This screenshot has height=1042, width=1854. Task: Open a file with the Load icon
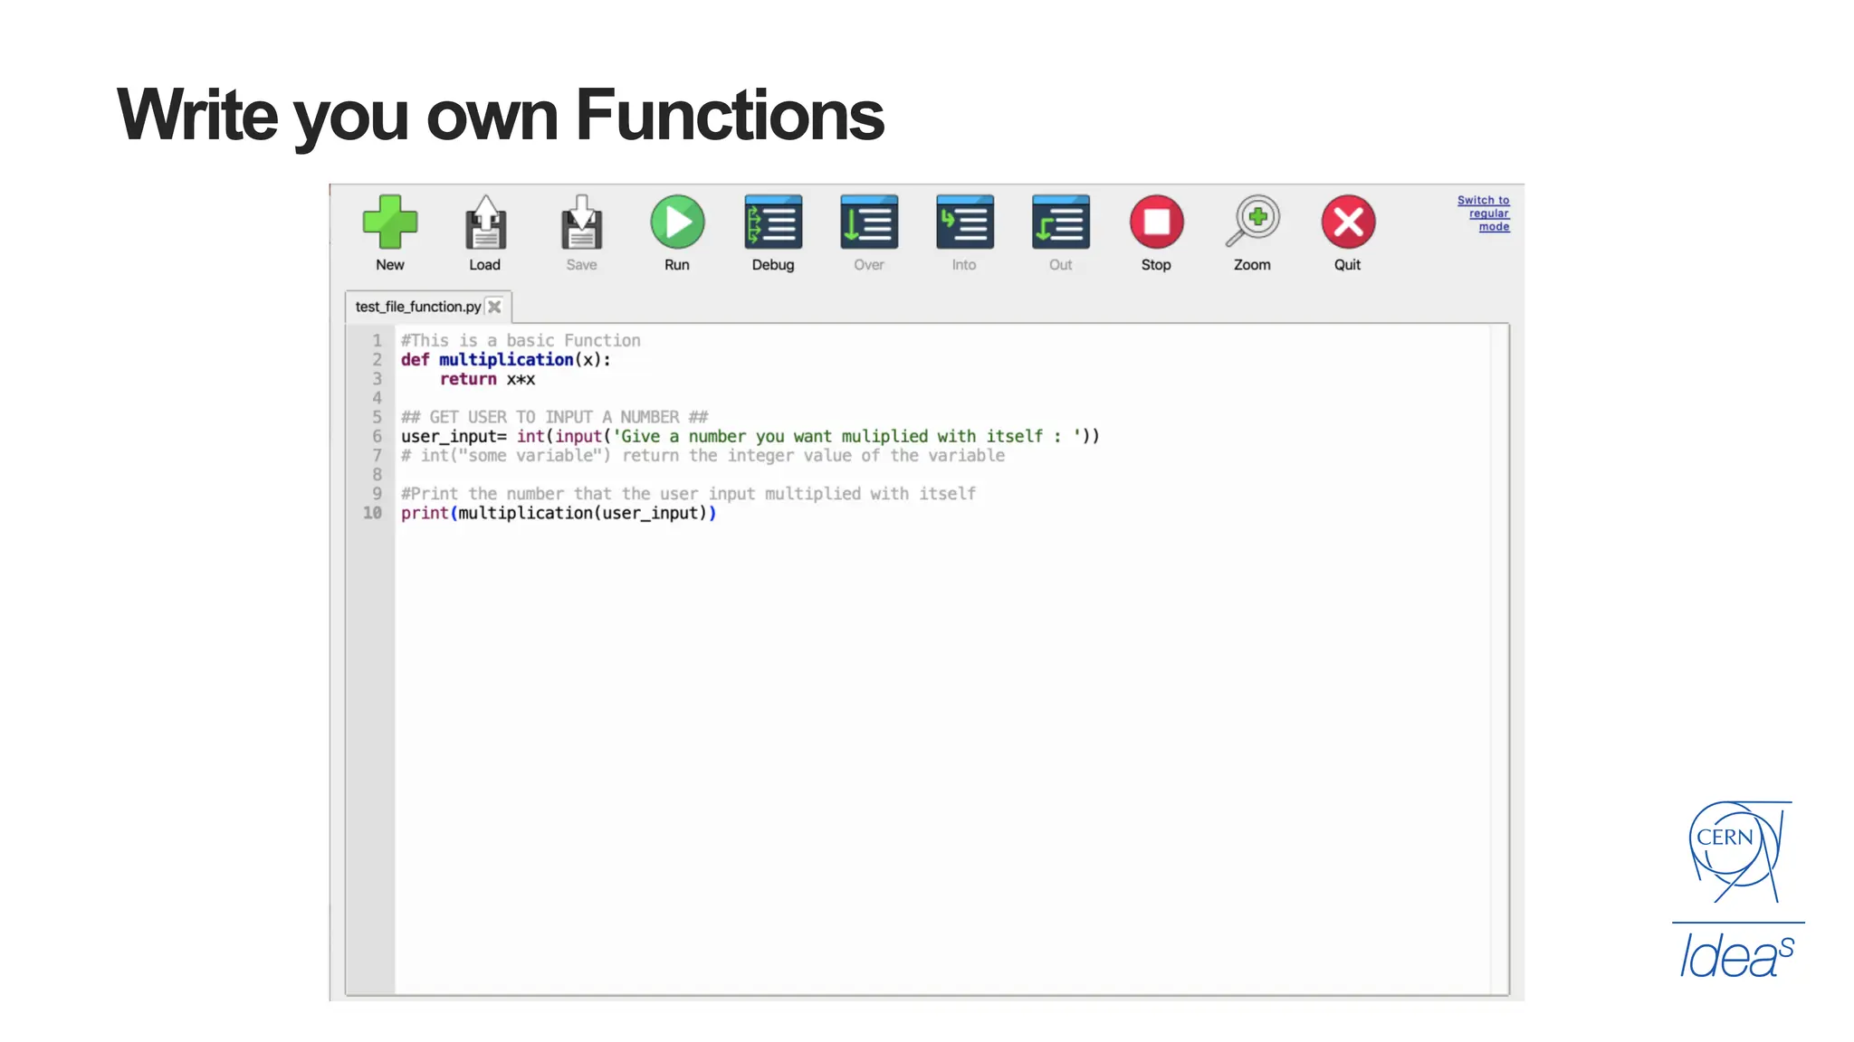(x=485, y=223)
